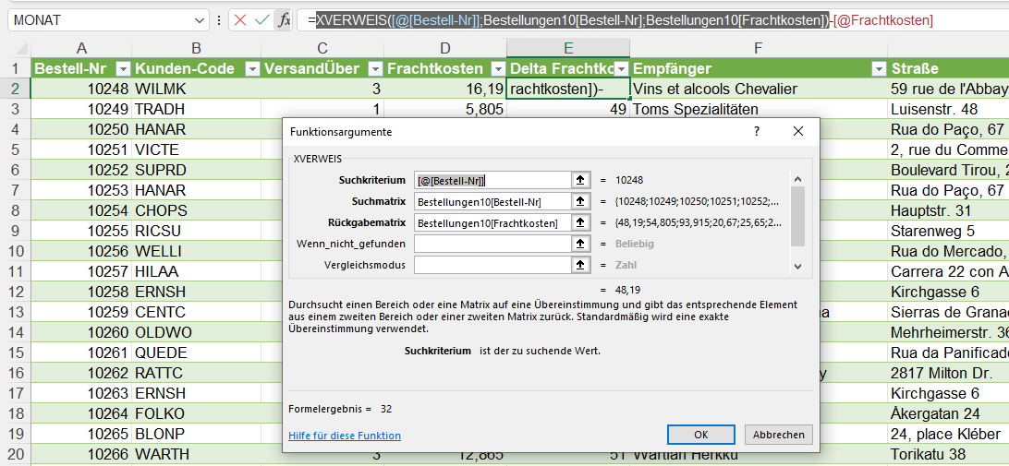
Task: Click Suchmatrix range selector arrow icon
Action: (x=580, y=201)
